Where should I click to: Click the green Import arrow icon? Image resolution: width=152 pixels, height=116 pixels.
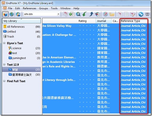[x=84, y=14]
